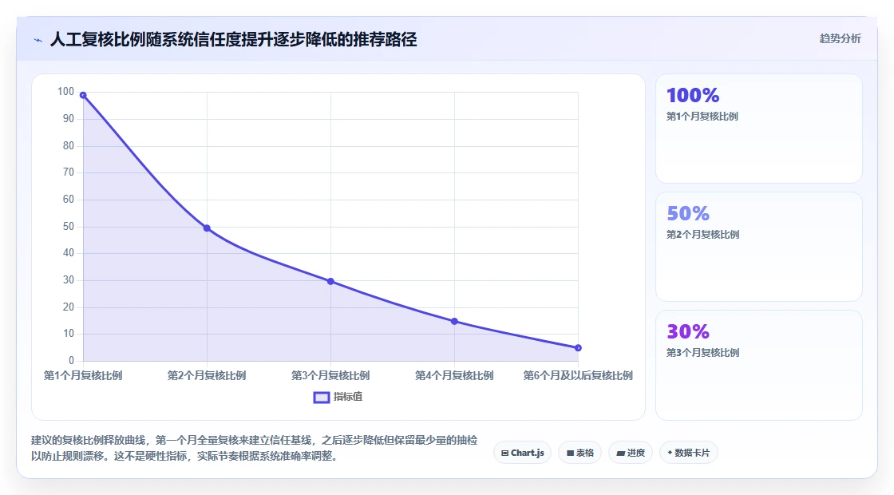Click the y-axis value 70
The height and width of the screenshot is (495, 894).
tap(69, 172)
